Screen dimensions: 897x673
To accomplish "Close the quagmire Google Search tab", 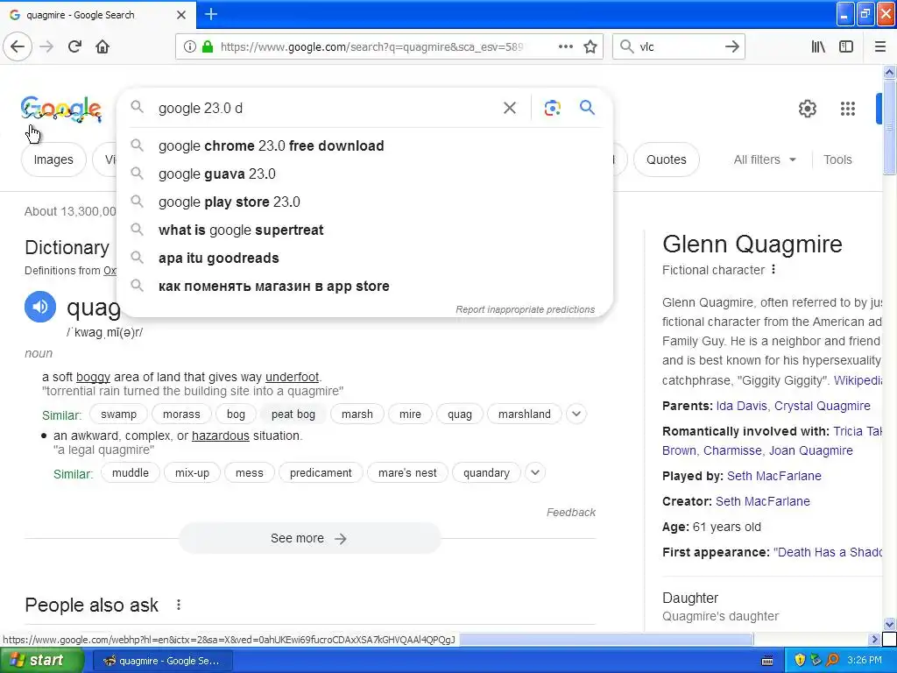I will pyautogui.click(x=181, y=15).
